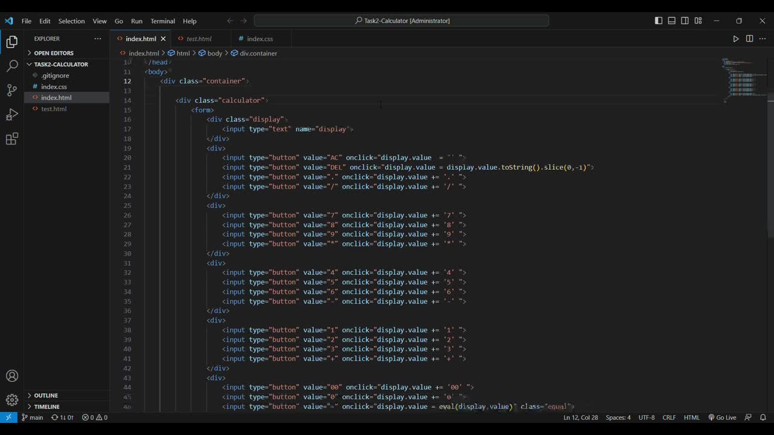
Task: Change line endings via CRLF indicator
Action: pyautogui.click(x=669, y=417)
